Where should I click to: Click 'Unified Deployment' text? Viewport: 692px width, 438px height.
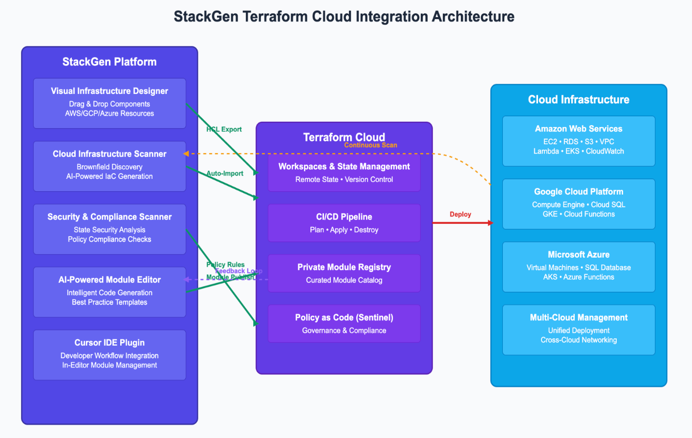tap(579, 330)
